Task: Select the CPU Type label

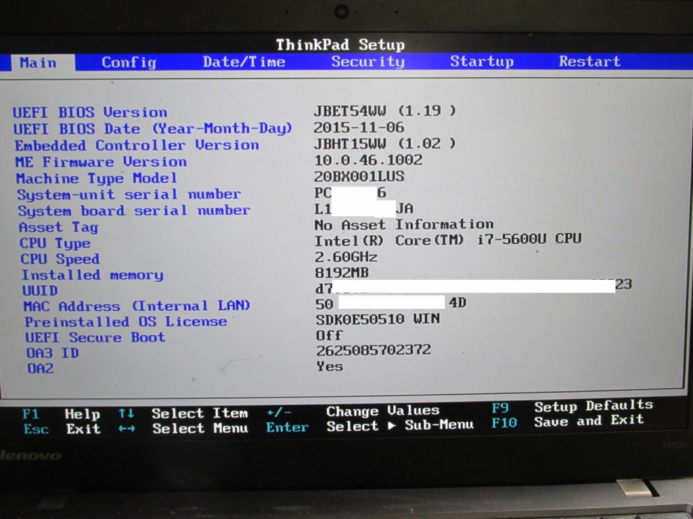Action: tap(55, 243)
